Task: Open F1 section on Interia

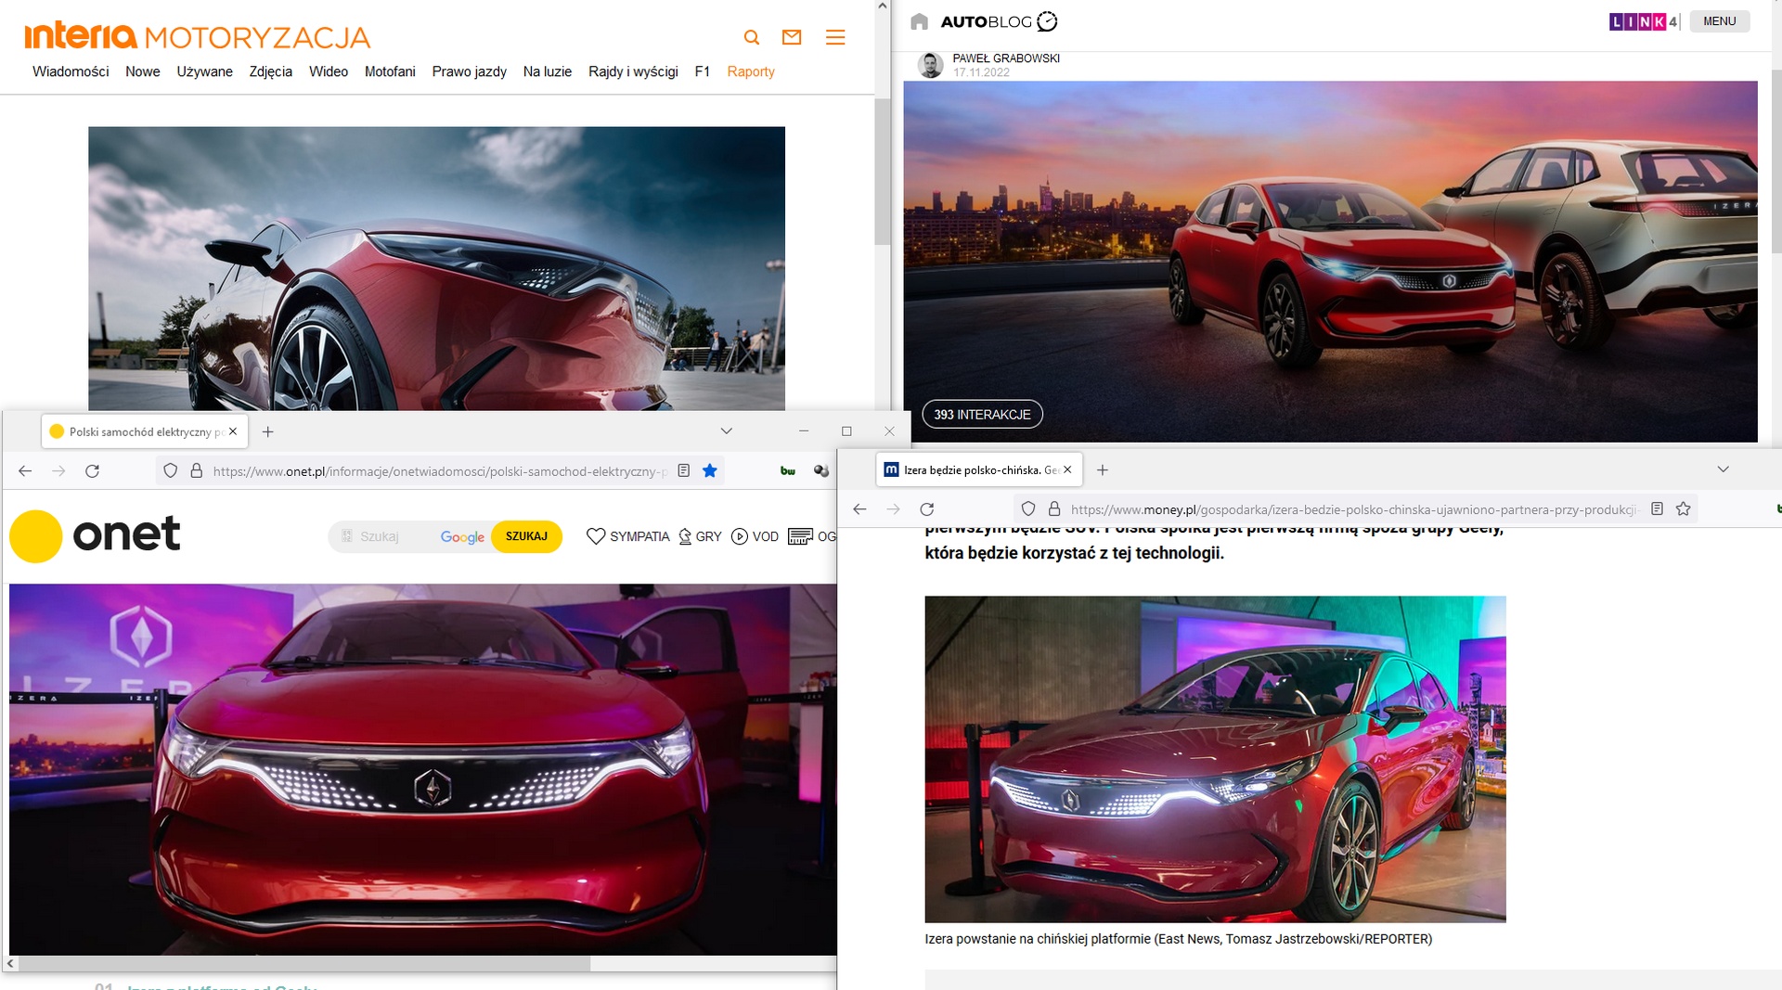Action: (x=703, y=71)
